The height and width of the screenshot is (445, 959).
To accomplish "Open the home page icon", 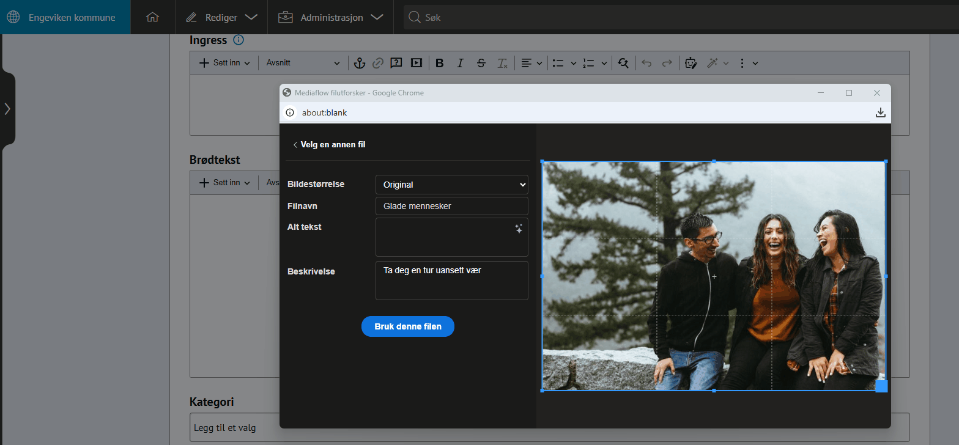I will coord(152,17).
